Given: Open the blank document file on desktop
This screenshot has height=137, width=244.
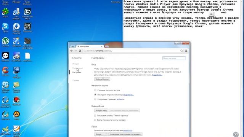Looking at the screenshot, I should [x=27, y=57].
